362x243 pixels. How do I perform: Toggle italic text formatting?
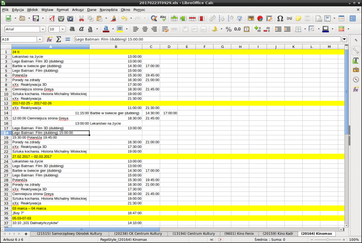click(82, 29)
